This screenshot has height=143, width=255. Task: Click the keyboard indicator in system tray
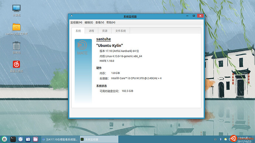[x=215, y=139]
